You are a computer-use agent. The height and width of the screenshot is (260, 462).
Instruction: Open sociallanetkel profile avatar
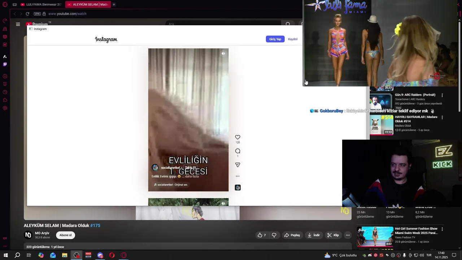point(155,168)
